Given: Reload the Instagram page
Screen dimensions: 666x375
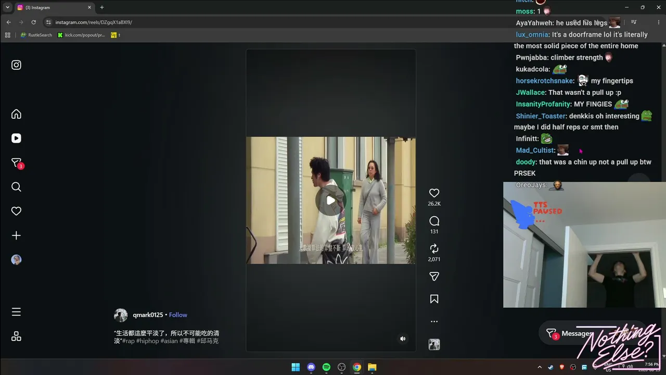Looking at the screenshot, I should pos(33,22).
